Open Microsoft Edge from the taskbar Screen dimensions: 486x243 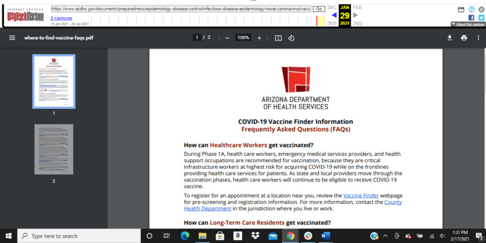pos(185,236)
